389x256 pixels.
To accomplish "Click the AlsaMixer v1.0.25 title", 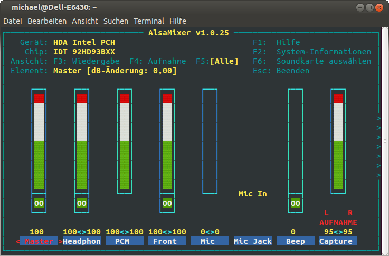I will [x=188, y=33].
